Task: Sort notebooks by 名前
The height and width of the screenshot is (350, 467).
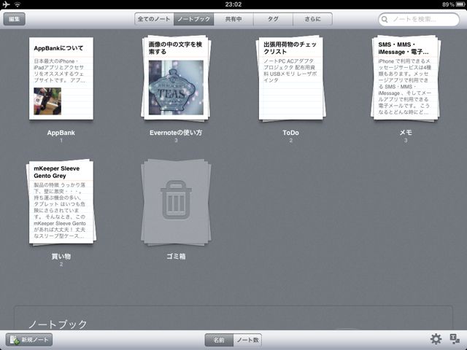Action: (x=219, y=340)
